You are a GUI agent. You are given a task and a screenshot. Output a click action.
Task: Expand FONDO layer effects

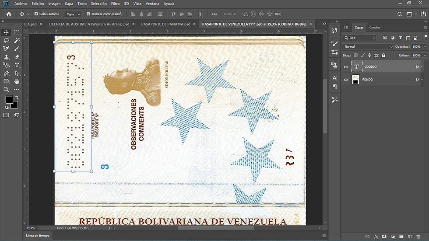click(422, 80)
